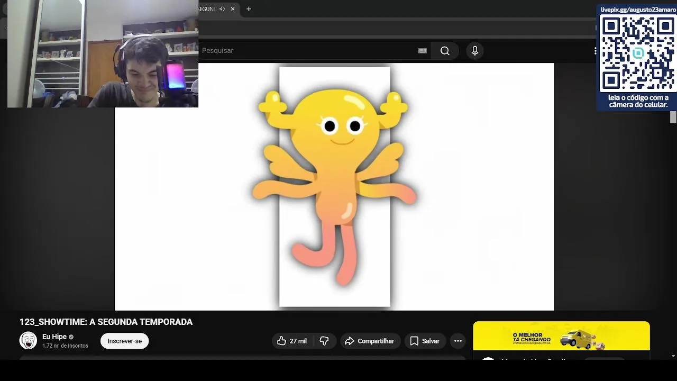The width and height of the screenshot is (677, 381).
Task: Close the current browser tab
Action: (x=232, y=9)
